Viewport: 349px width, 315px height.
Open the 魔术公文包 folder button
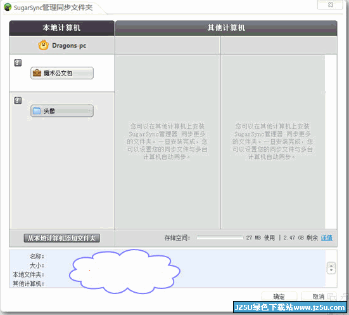click(x=62, y=73)
